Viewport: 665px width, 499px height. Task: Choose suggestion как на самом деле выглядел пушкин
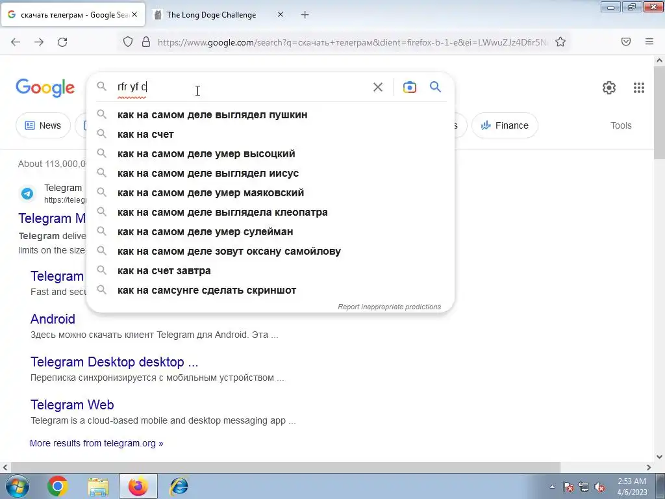270,114
